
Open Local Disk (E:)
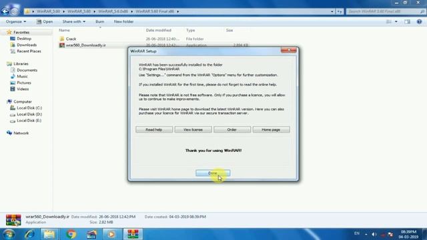point(29,121)
